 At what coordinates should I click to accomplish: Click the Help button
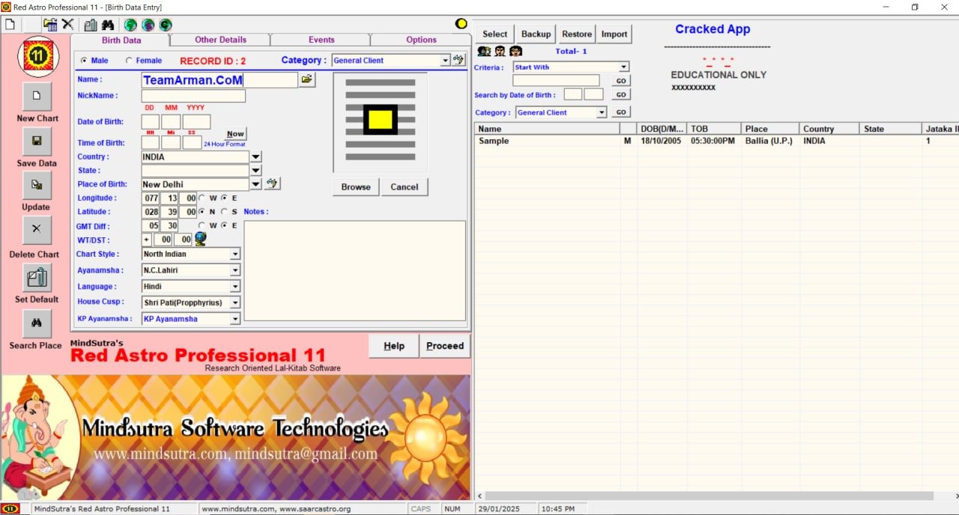tap(394, 346)
